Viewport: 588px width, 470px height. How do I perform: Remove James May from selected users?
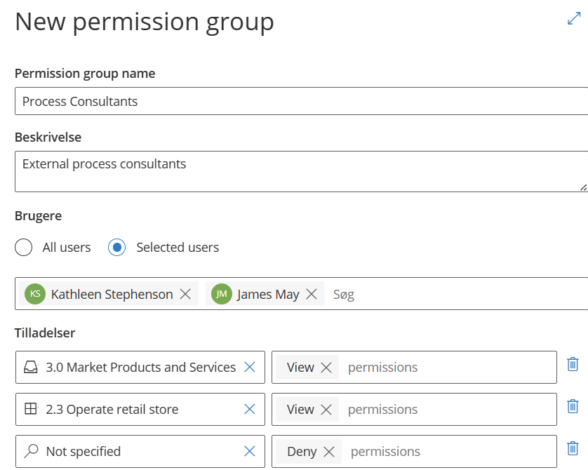312,295
